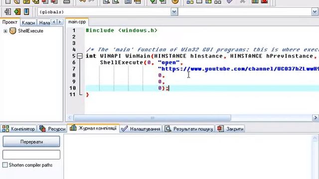Screen dimensions: 319x179
Task: Click the Compile four-squares toolbar icon
Action: 190,2
